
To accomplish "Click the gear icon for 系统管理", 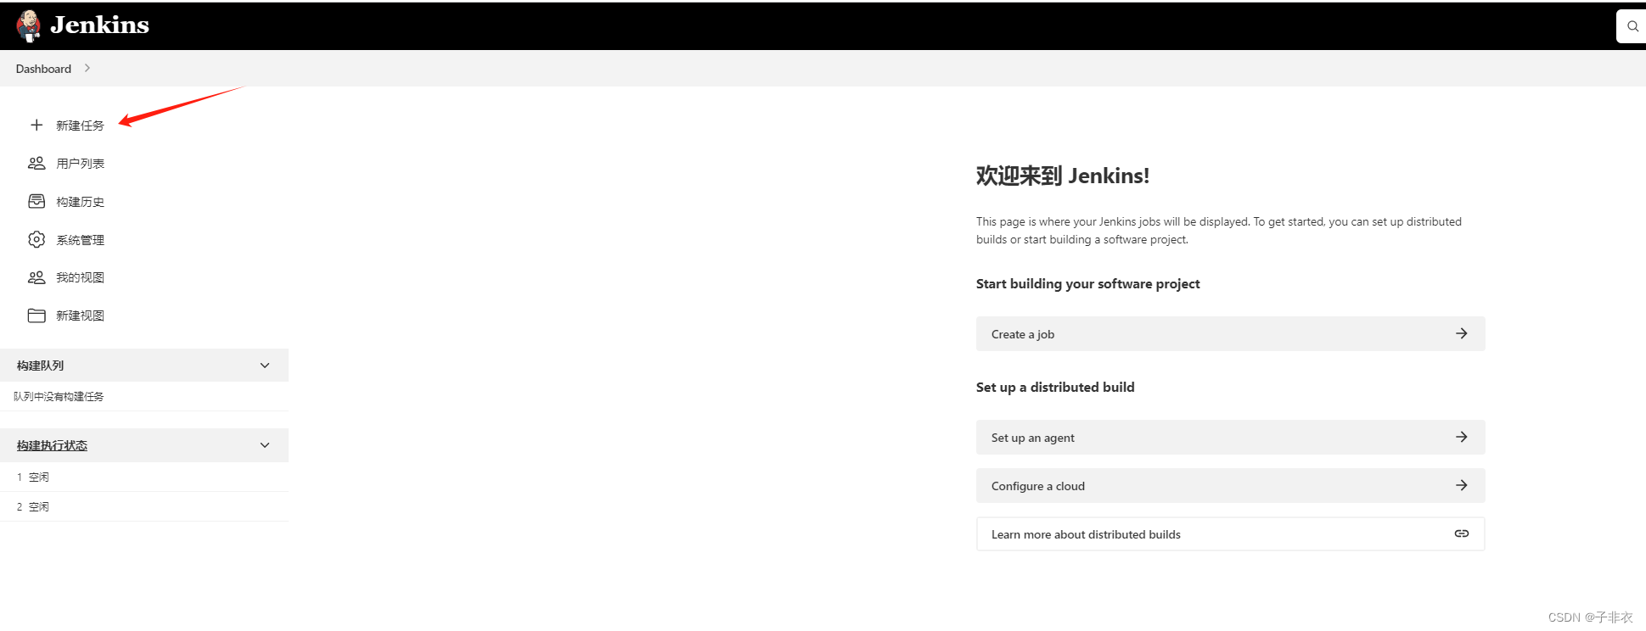I will click(x=37, y=239).
